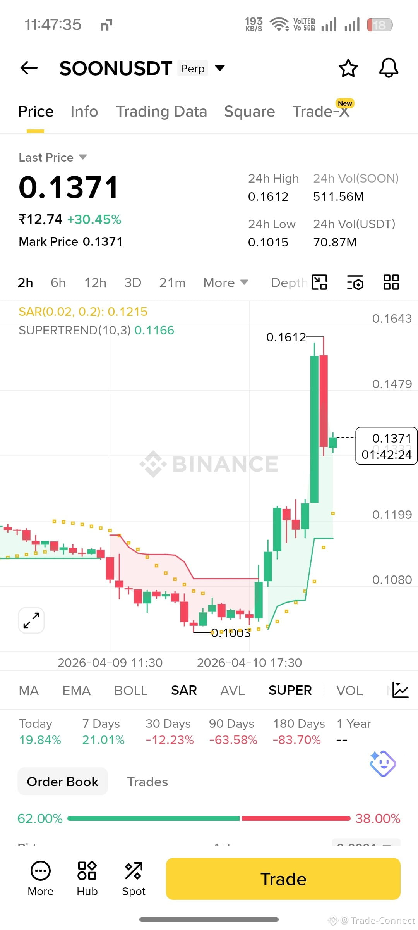Select the 3D timeframe
This screenshot has width=418, height=930.
point(133,282)
